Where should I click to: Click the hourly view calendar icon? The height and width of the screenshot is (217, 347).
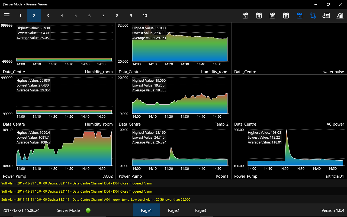coord(300,15)
